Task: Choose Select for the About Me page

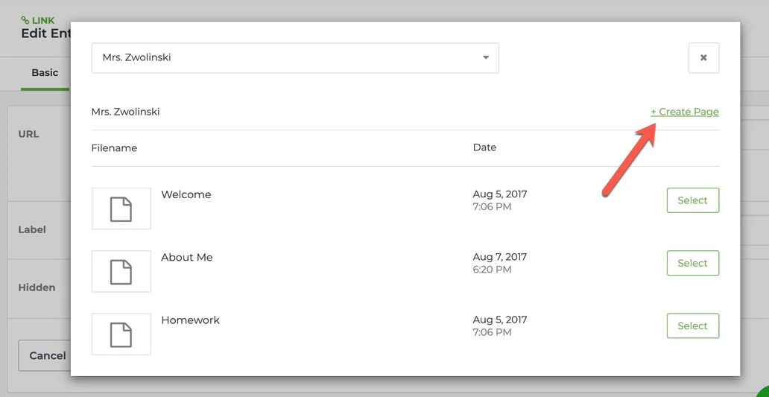Action: click(x=692, y=263)
